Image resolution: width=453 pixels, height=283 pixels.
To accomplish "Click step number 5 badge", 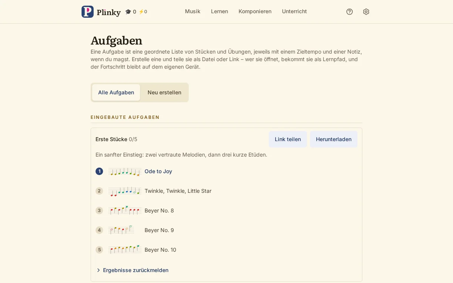I will click(99, 250).
